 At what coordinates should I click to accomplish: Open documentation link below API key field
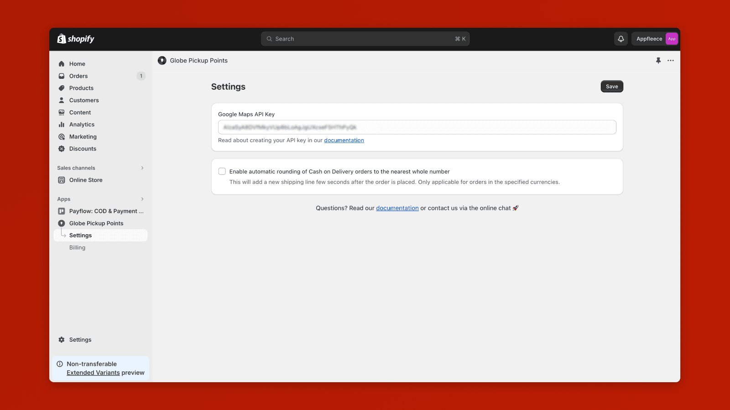click(x=344, y=140)
